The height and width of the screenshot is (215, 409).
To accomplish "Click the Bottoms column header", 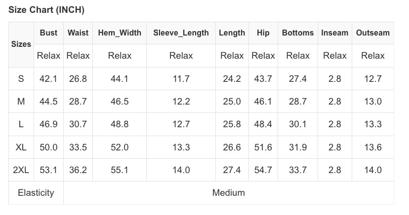I will pyautogui.click(x=297, y=33).
